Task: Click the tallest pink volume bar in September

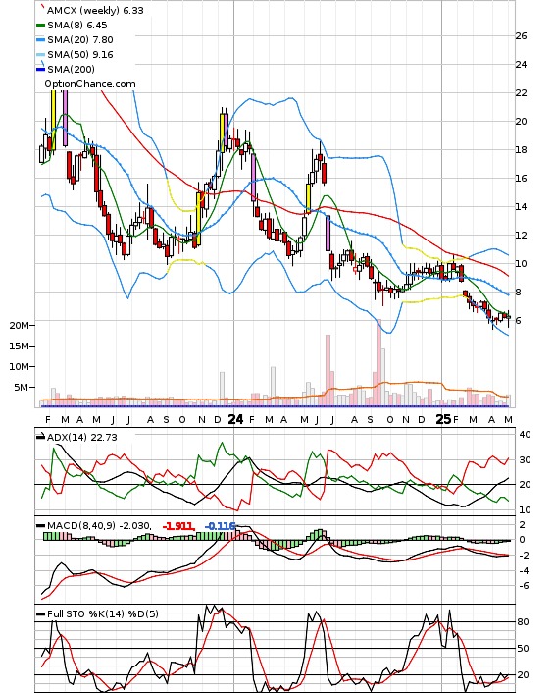Action: point(378,362)
